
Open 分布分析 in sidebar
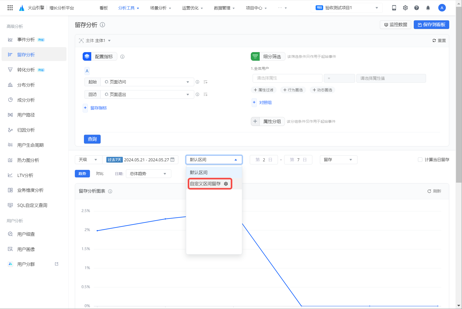[34, 85]
